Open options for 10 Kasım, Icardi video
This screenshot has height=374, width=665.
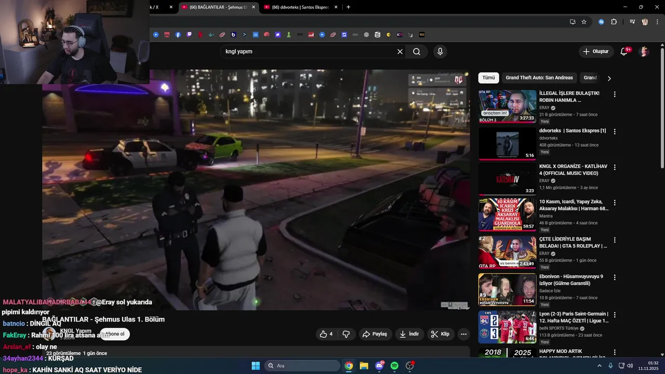coord(615,203)
